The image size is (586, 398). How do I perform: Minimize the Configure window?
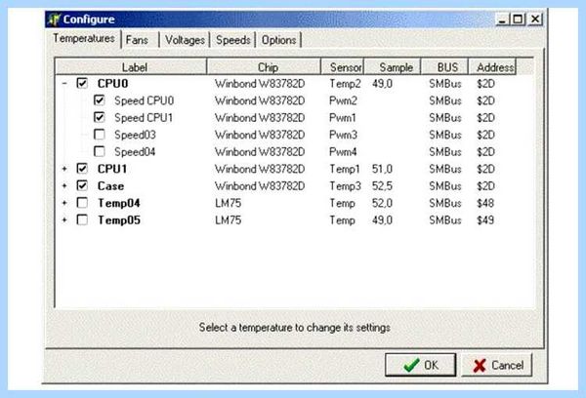[x=502, y=20]
